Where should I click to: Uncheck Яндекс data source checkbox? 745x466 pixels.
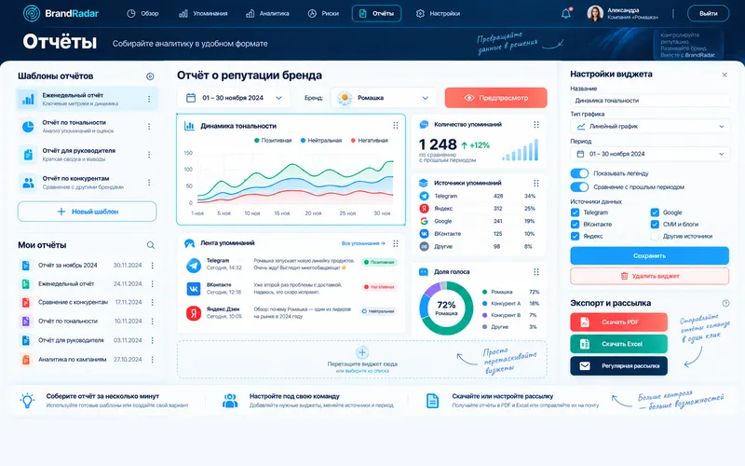pyautogui.click(x=575, y=236)
